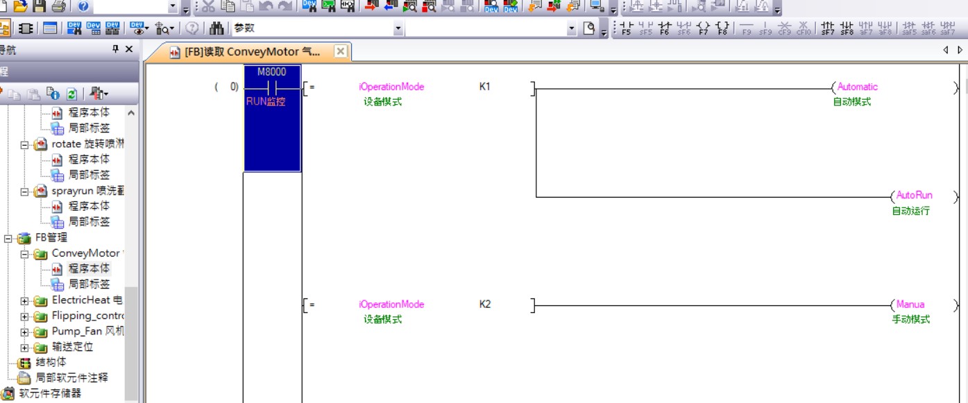Screen dimensions: 968x403
Task: Click the Open folder icon
Action: tap(20, 6)
